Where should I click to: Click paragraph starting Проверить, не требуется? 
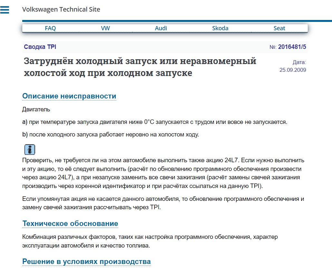tap(163, 173)
